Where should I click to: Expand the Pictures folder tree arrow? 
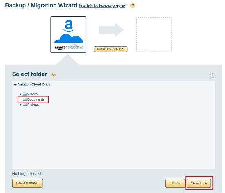click(20, 105)
